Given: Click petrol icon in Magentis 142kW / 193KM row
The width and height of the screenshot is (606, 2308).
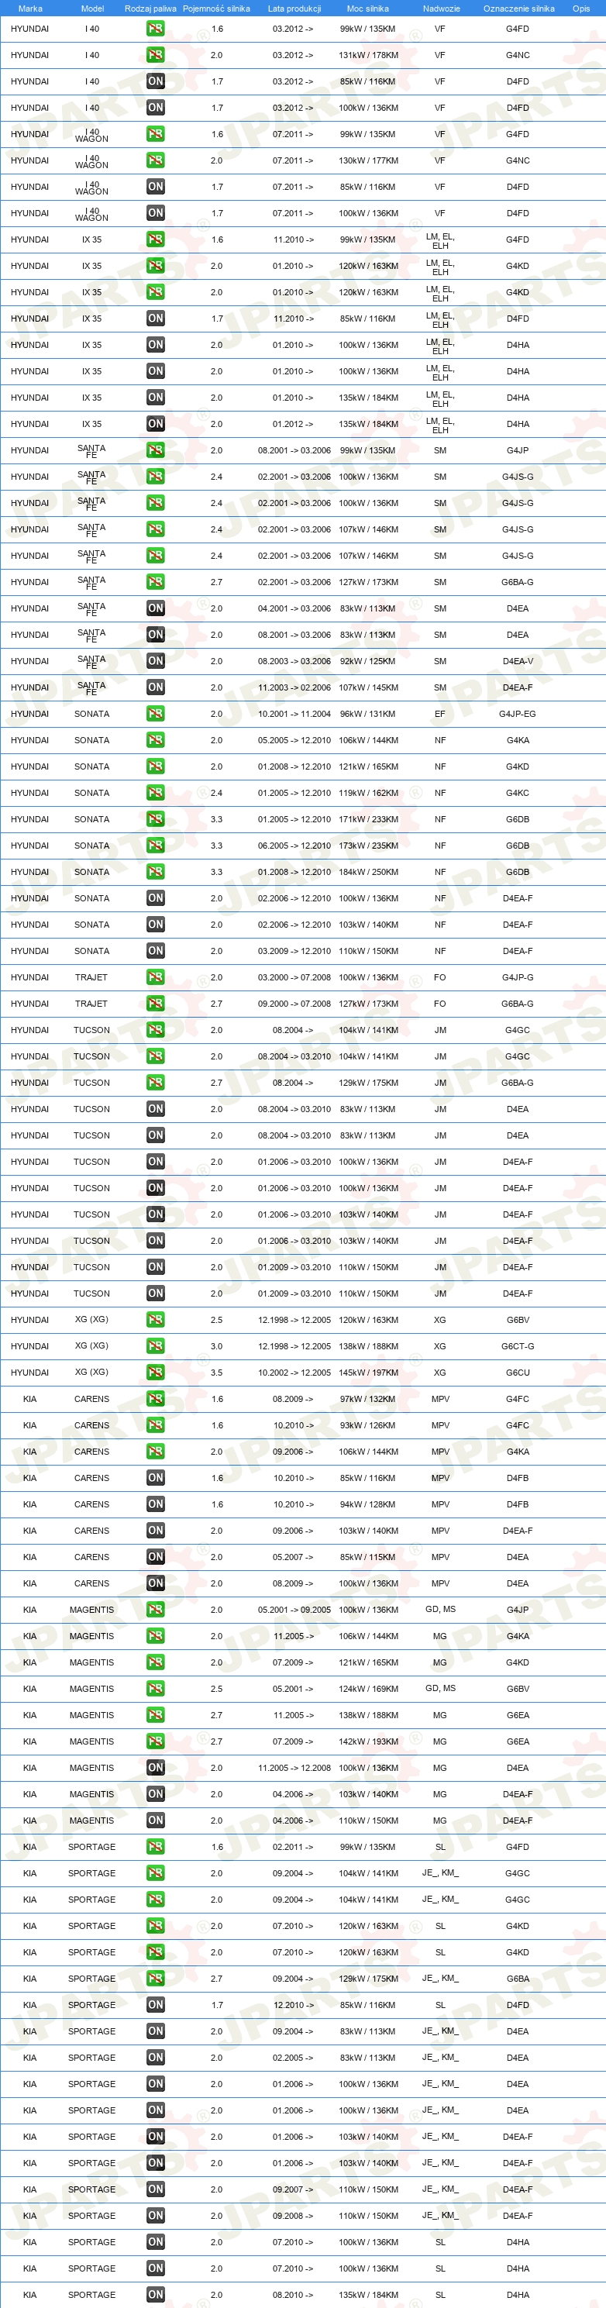Looking at the screenshot, I should [x=155, y=1741].
